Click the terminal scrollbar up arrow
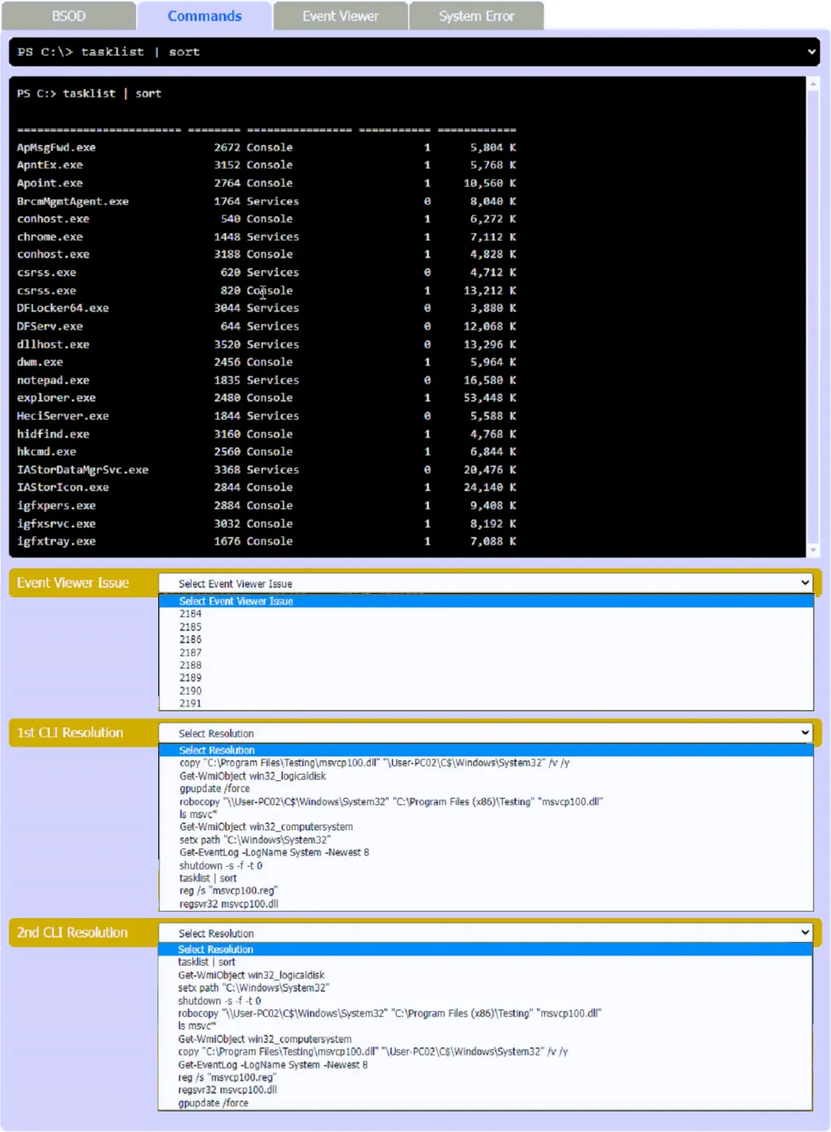831x1132 pixels. [x=813, y=84]
